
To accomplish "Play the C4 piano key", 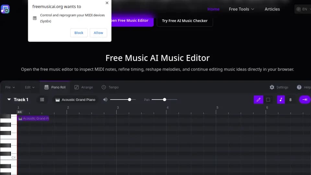I will [8, 157].
